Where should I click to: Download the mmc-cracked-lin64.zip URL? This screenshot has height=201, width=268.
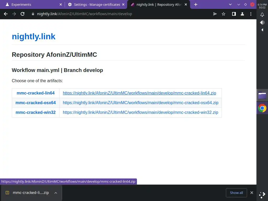click(139, 93)
